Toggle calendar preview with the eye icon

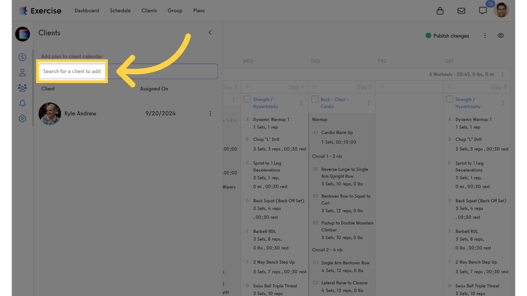pos(500,35)
